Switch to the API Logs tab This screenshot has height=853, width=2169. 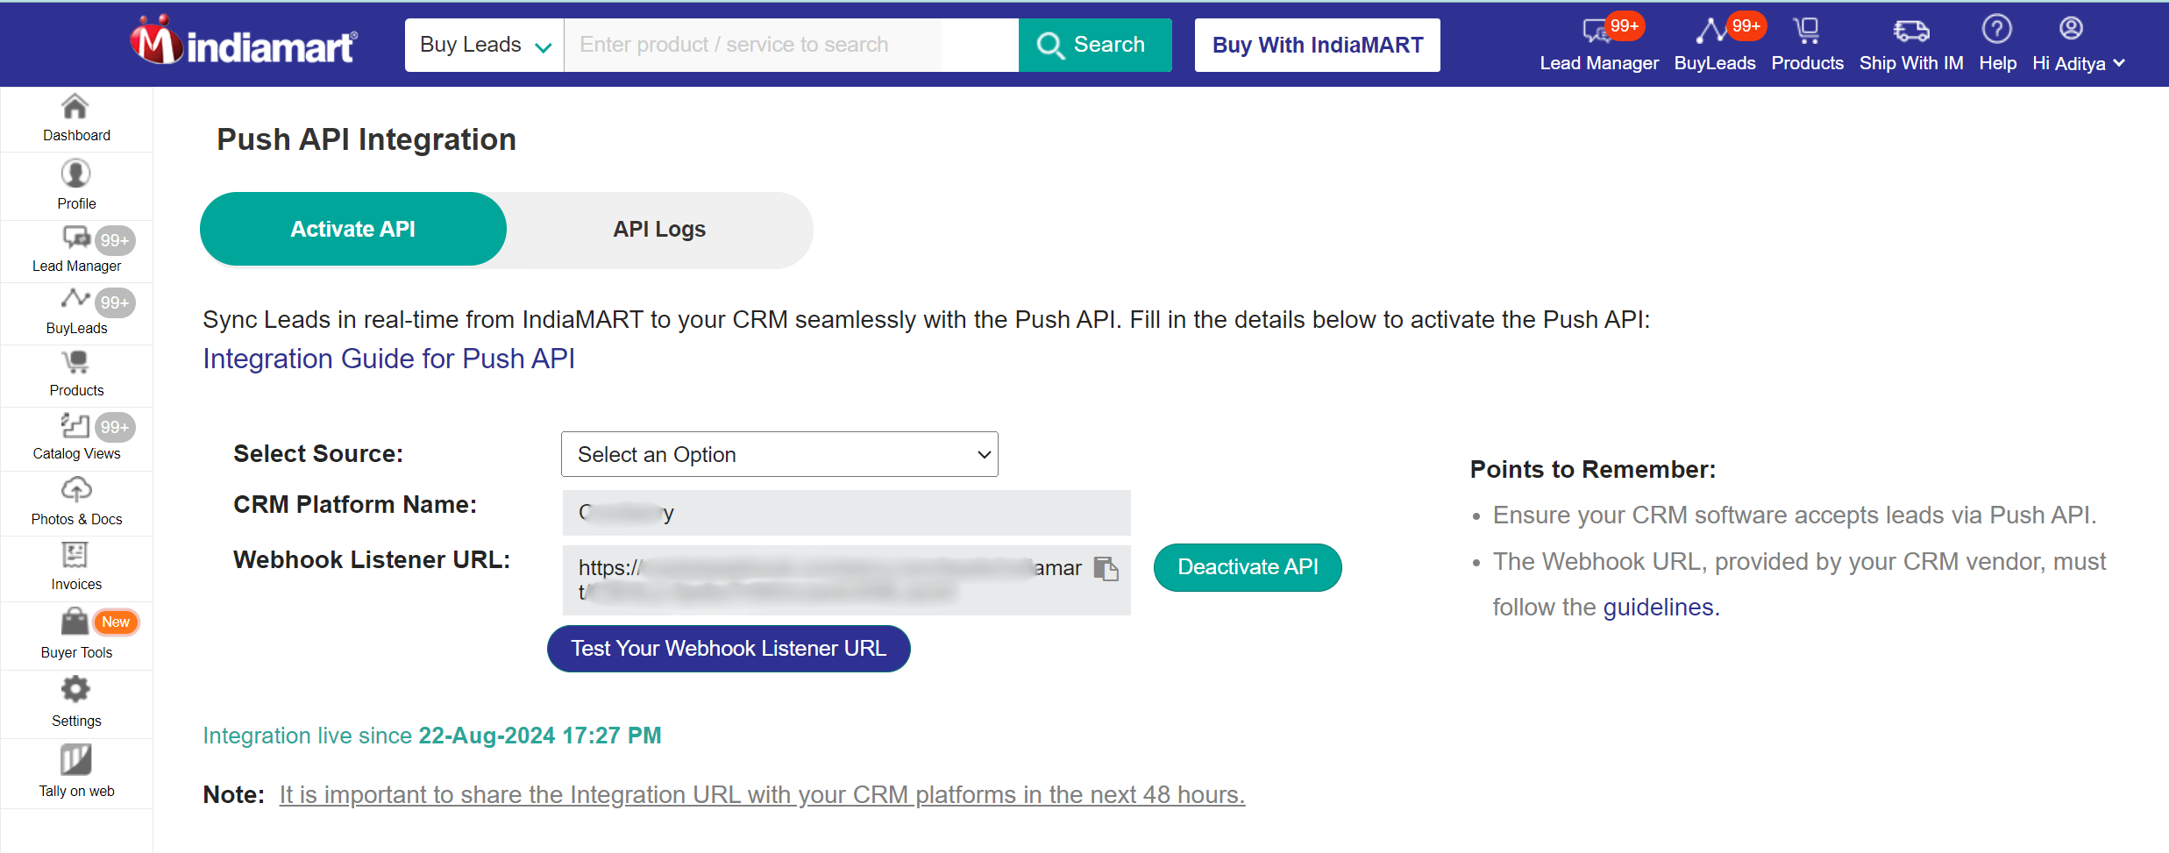tap(658, 229)
